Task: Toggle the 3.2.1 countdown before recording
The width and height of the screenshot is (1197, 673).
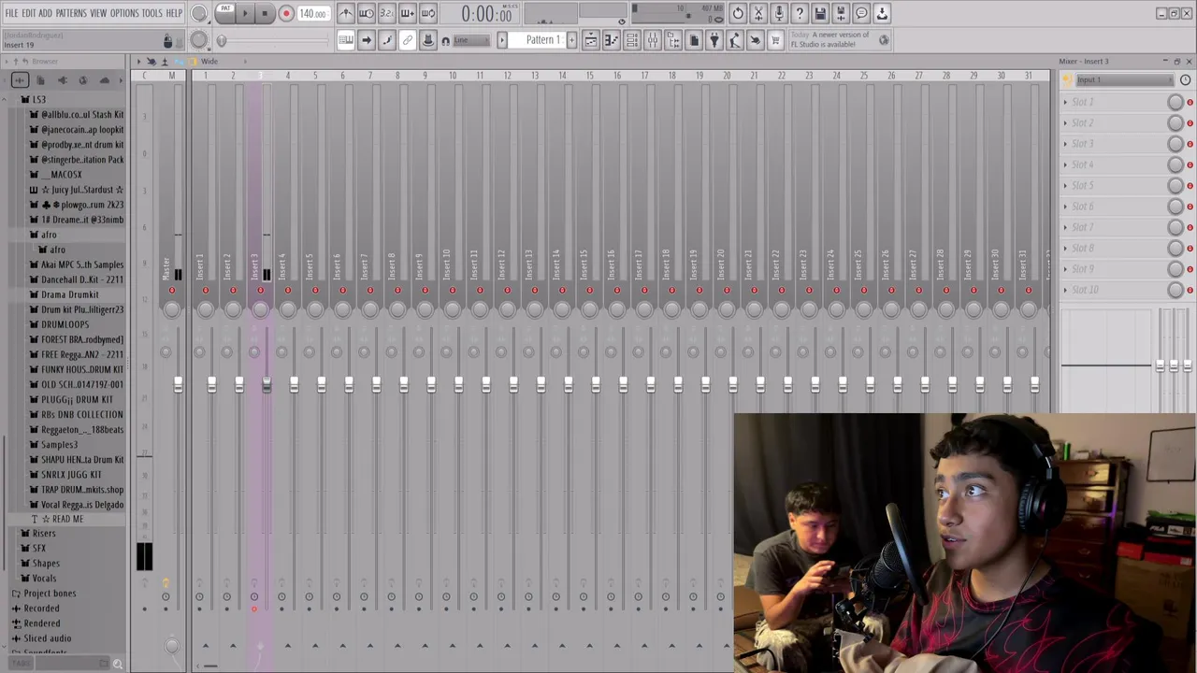Action: click(x=387, y=13)
